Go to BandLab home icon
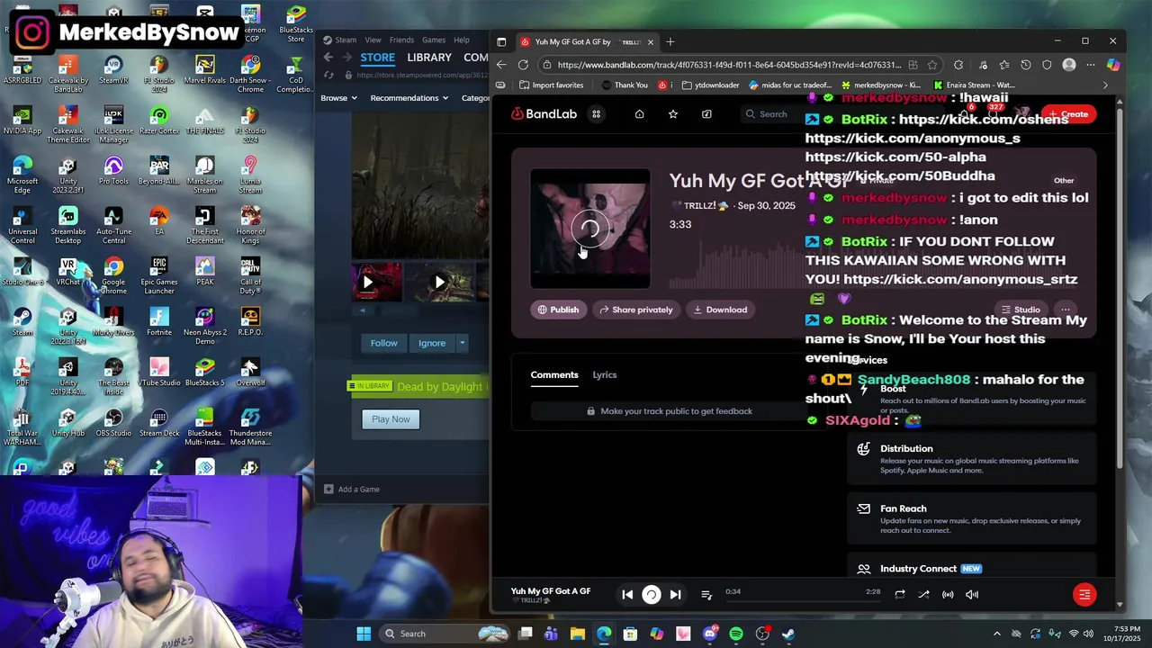Screen dimensions: 1152x648 point(639,114)
